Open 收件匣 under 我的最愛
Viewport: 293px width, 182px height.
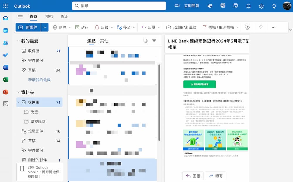[40, 51]
